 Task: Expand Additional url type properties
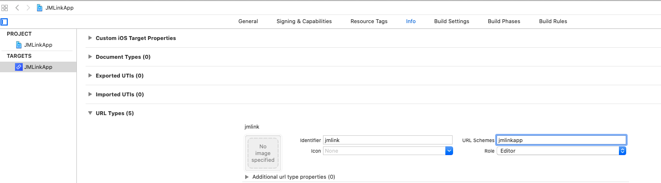(247, 177)
